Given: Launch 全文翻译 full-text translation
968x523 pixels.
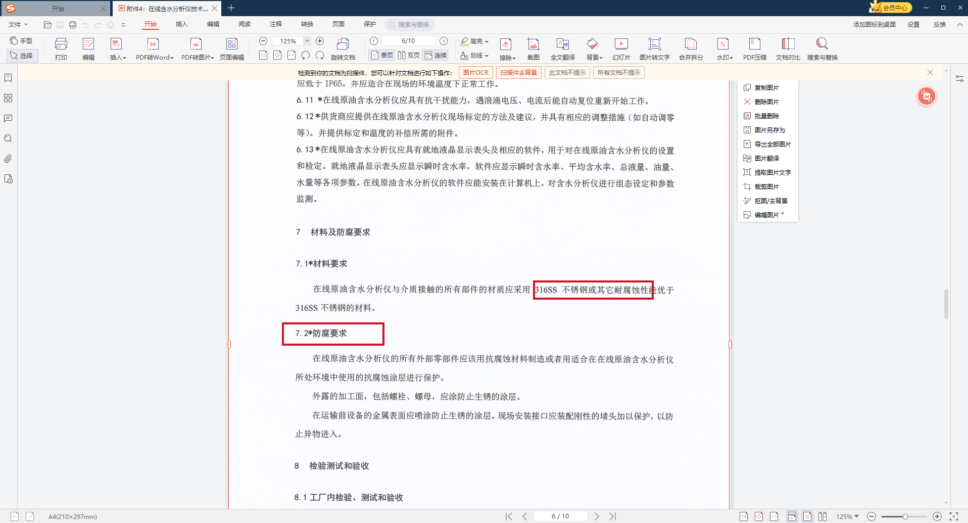Looking at the screenshot, I should click(x=562, y=49).
